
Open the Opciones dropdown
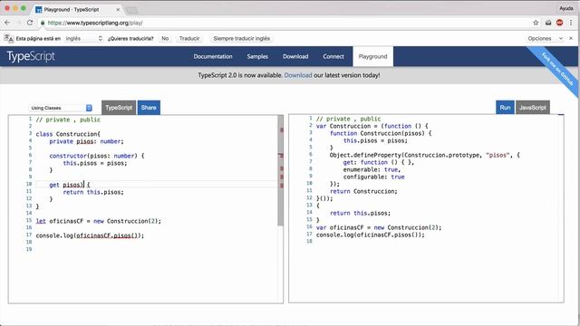click(546, 38)
